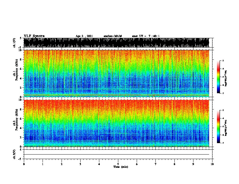This screenshot has width=239, height=184.
Task: Click the time axis tick label 8
Action: coord(174,164)
